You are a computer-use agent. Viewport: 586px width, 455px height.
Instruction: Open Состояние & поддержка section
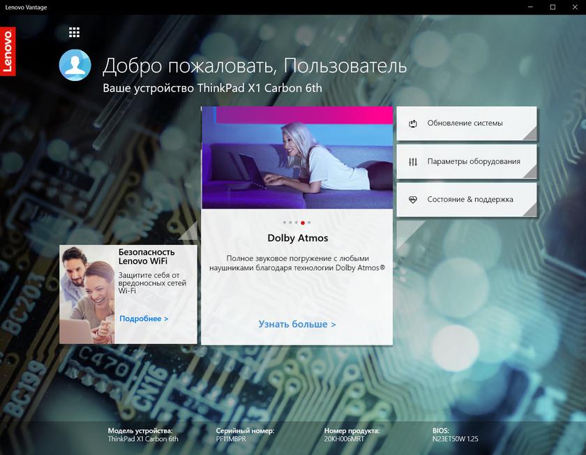point(469,200)
